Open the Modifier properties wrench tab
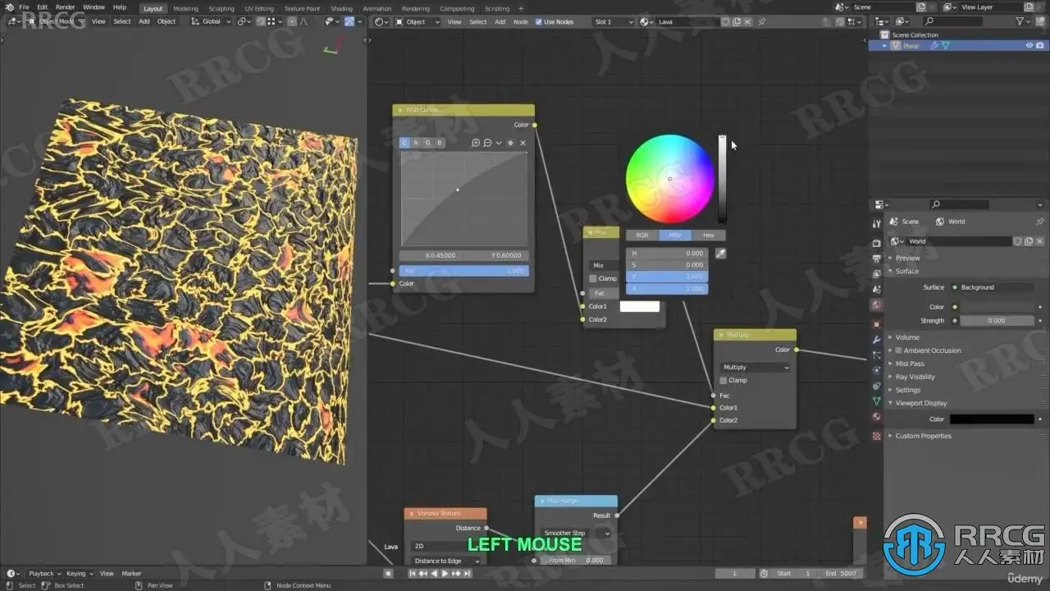This screenshot has width=1050, height=591. (x=877, y=338)
